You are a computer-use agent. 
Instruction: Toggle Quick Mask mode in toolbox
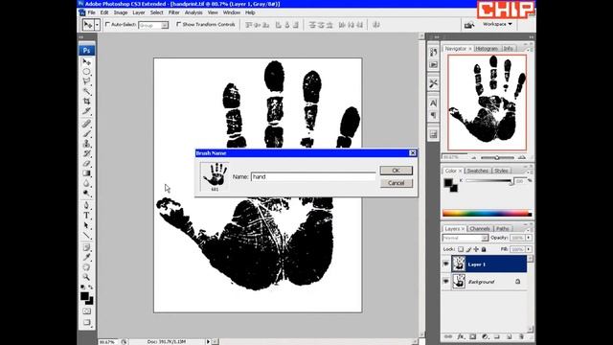[x=86, y=310]
